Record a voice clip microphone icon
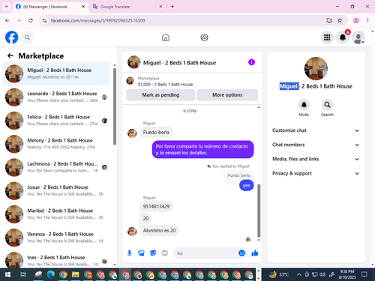This screenshot has height=281, width=375. pos(130,253)
